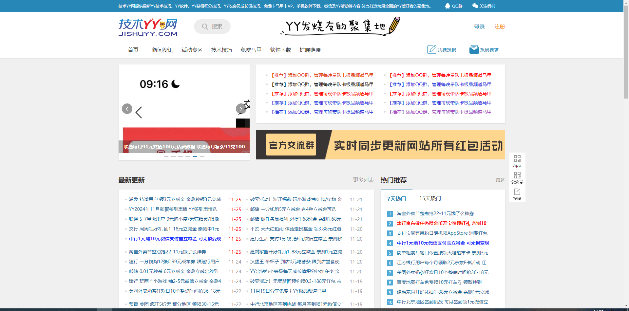Select the last carousel dot indicator
Image resolution: width=629 pixels, height=311 pixels.
202,156
